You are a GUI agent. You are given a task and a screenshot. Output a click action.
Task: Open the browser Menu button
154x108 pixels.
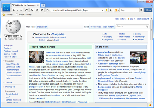tap(148, 10)
